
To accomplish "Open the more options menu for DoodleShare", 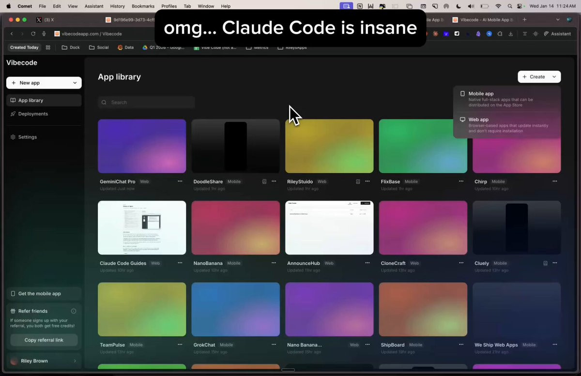I will (274, 181).
